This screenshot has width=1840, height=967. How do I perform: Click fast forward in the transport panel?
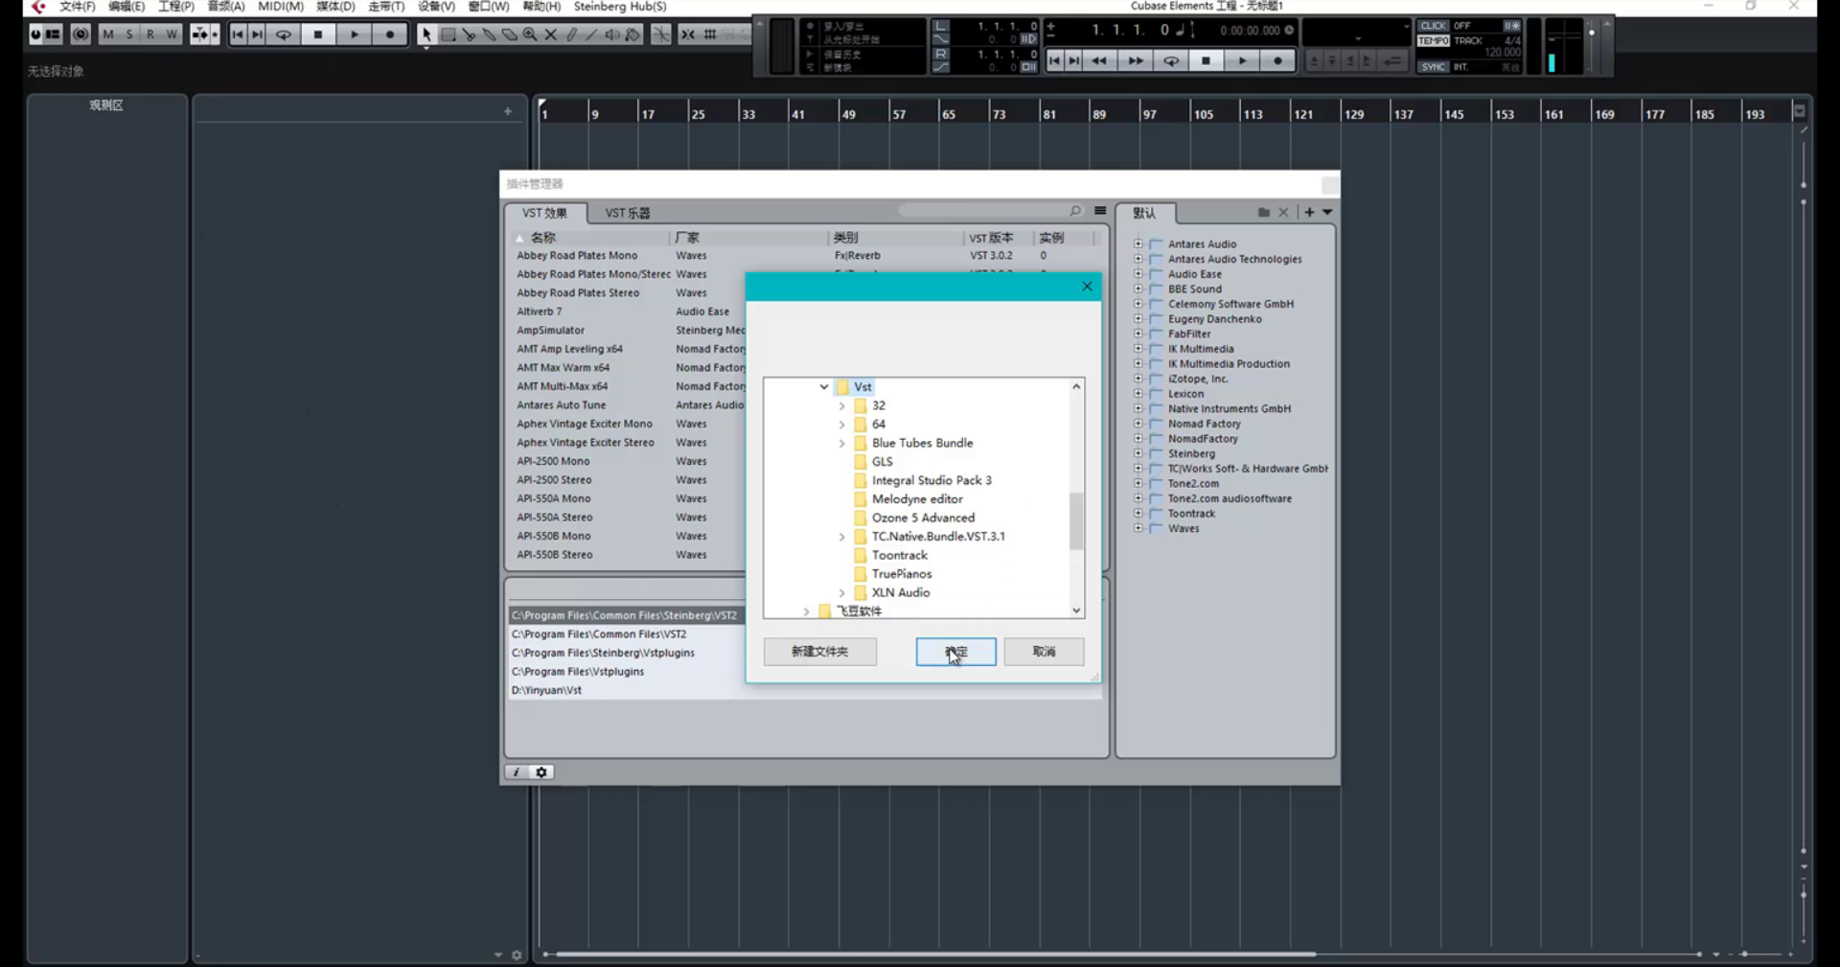point(1136,60)
